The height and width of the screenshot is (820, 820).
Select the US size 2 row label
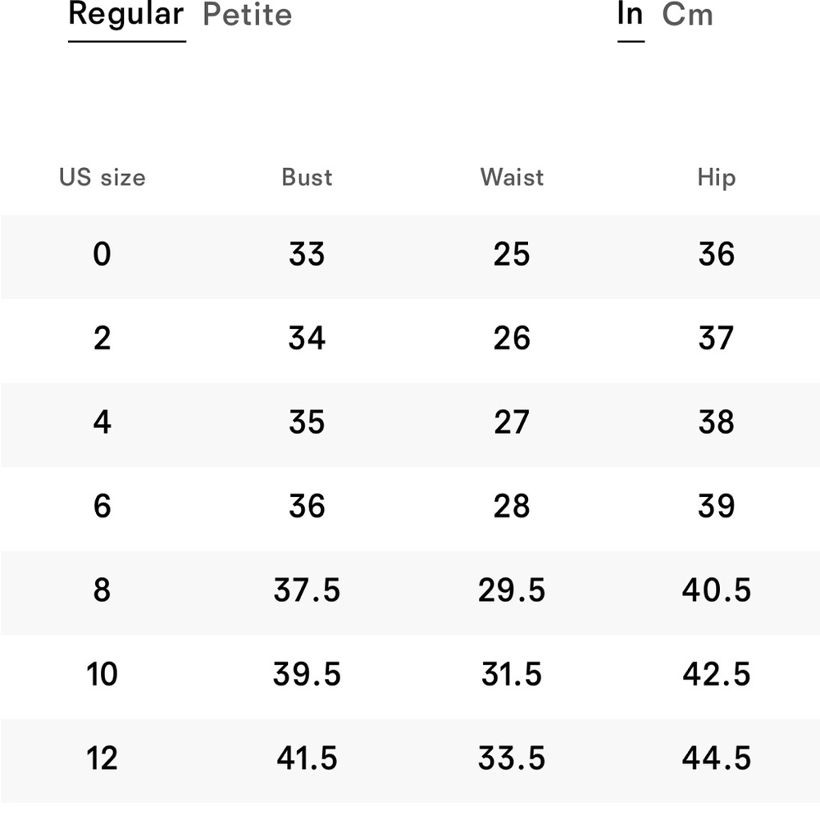point(102,339)
